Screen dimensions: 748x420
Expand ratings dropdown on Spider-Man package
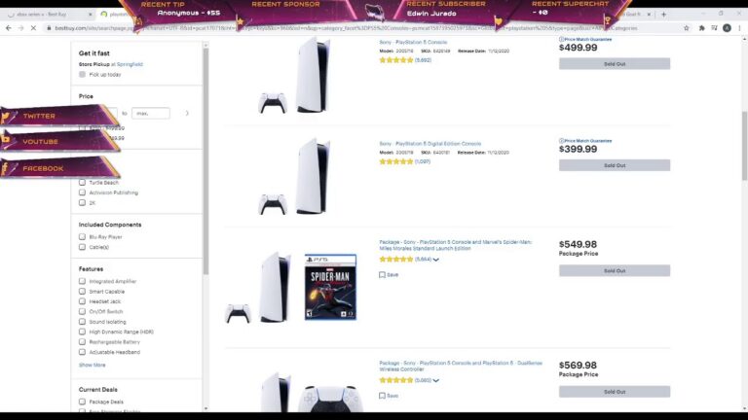(436, 260)
